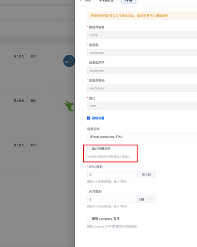Click the top card's 备份 button
The height and width of the screenshot is (247, 197).
pos(33,56)
